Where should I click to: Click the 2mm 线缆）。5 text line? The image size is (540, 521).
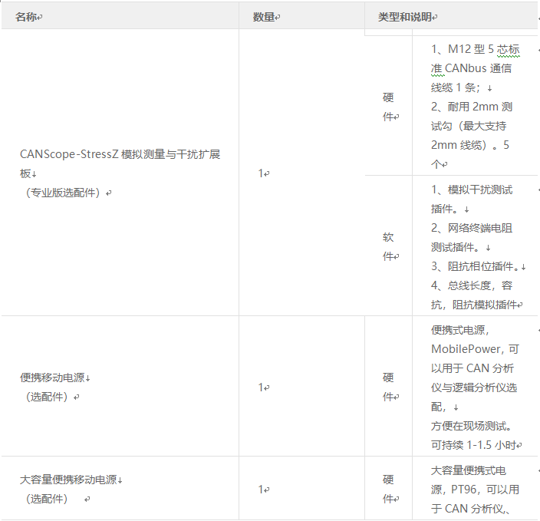469,145
